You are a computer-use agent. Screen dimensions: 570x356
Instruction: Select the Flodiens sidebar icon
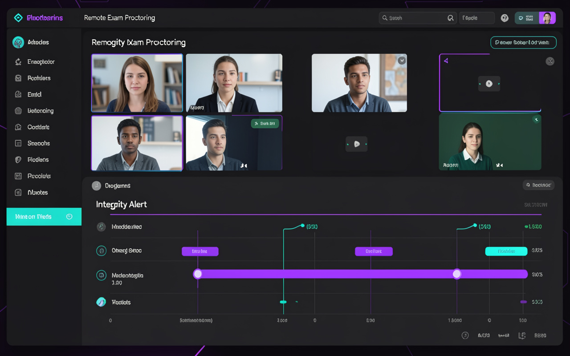point(18,159)
